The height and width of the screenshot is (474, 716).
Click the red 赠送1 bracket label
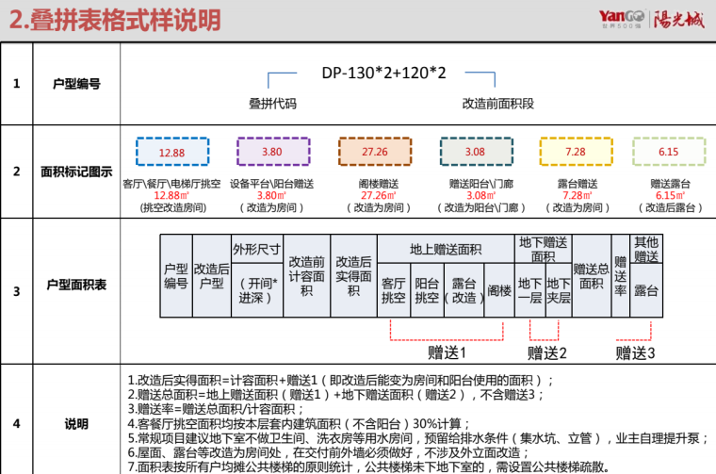tap(447, 352)
